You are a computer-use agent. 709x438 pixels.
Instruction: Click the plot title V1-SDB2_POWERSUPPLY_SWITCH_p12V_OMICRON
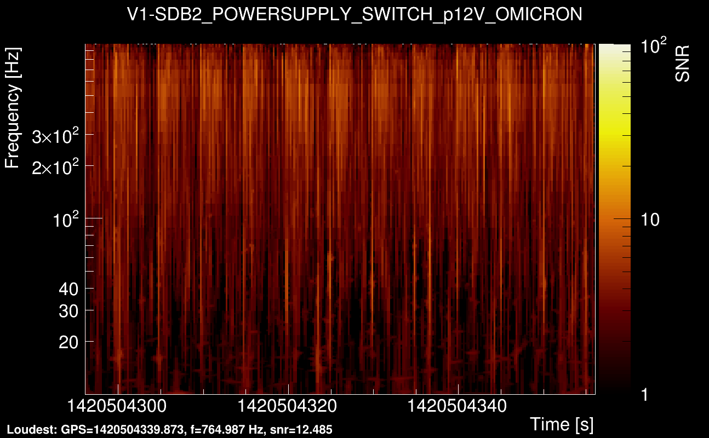pyautogui.click(x=354, y=15)
